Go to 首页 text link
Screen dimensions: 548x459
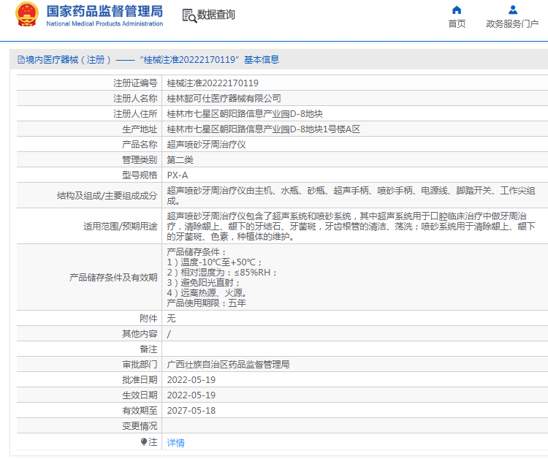pyautogui.click(x=457, y=24)
